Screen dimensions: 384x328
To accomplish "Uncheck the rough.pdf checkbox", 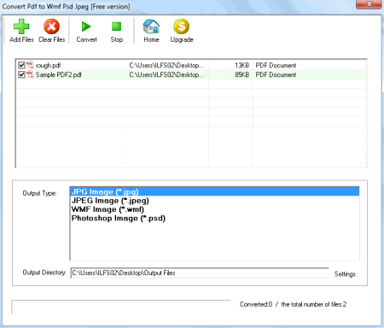I will [x=21, y=65].
